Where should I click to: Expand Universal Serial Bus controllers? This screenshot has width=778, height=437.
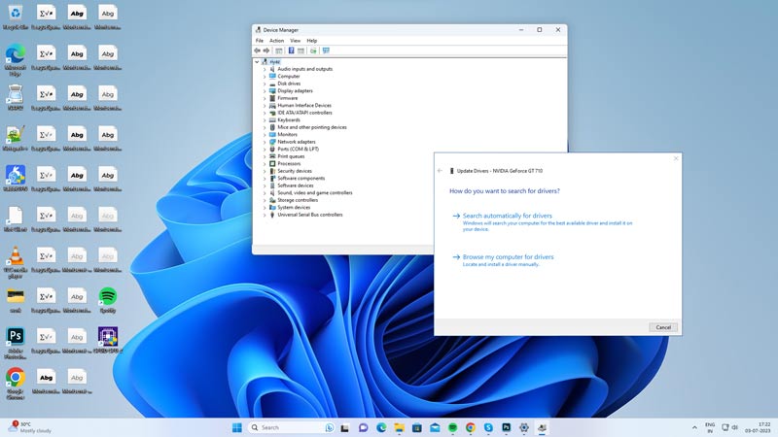265,215
